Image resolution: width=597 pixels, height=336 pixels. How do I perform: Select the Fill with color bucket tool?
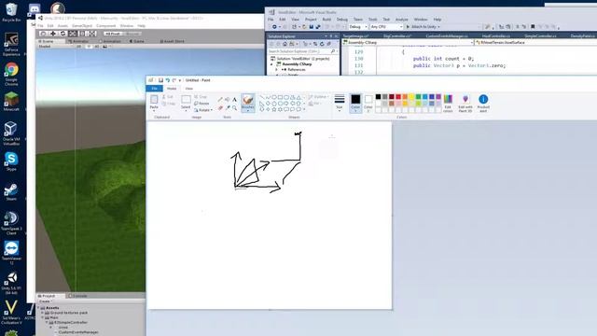pyautogui.click(x=228, y=100)
